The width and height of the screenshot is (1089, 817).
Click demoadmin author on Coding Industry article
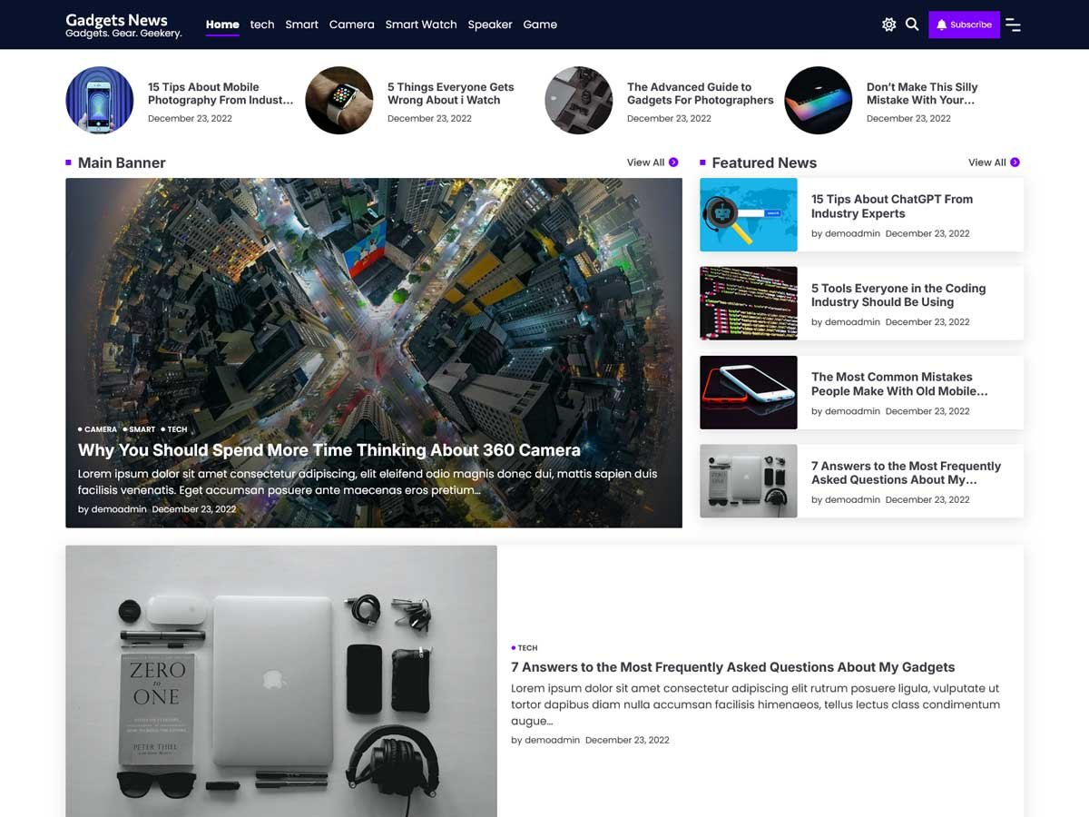[852, 322]
